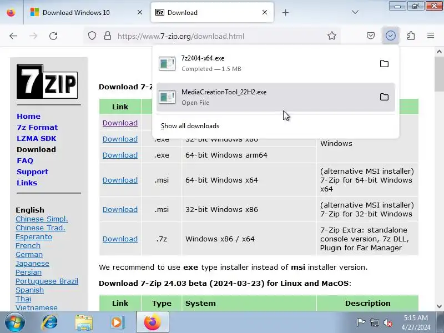Click the site security padlock icon
The height and width of the screenshot is (333, 444).
(x=108, y=36)
